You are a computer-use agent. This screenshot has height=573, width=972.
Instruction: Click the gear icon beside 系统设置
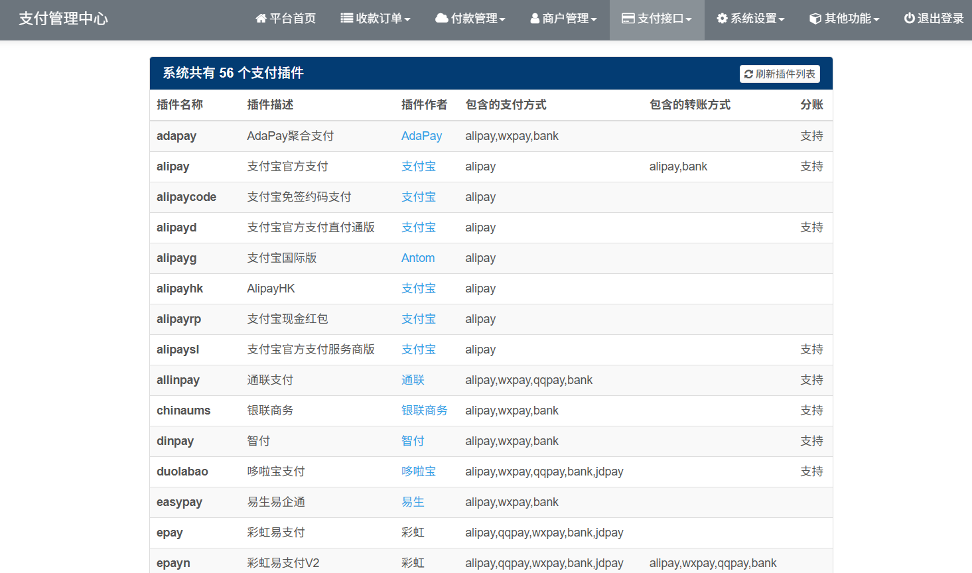[722, 19]
